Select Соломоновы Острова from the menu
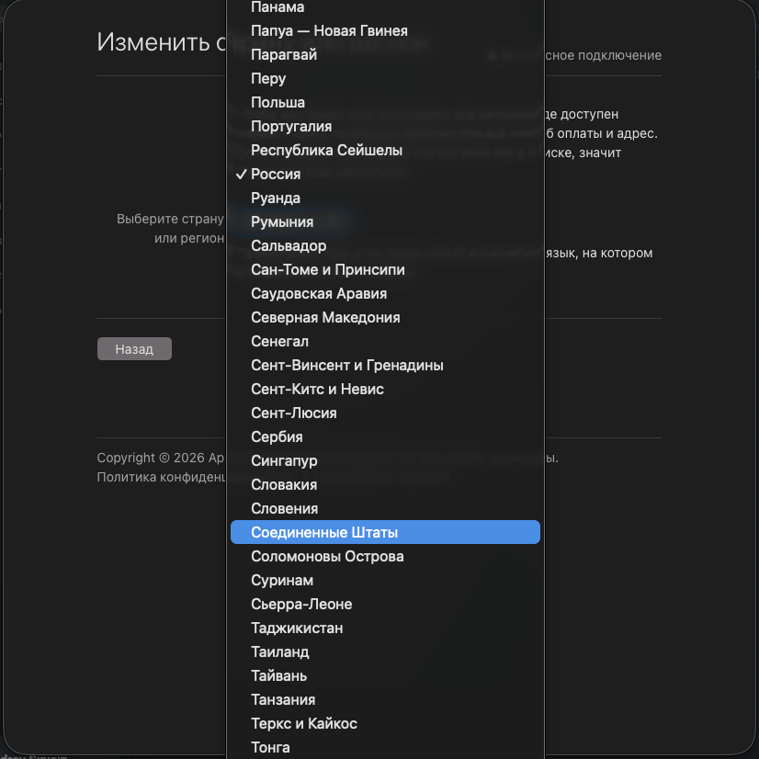 pyautogui.click(x=327, y=557)
